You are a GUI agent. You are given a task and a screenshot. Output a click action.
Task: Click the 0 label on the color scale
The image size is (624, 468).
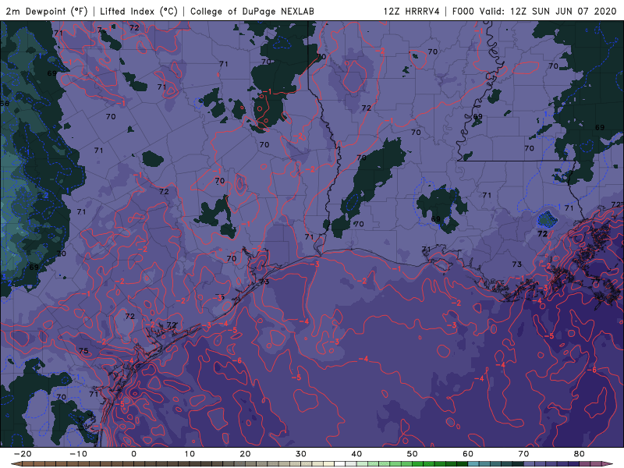tap(133, 454)
